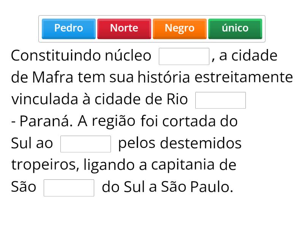Click the word "tropeiros" in the passage
Image resolution: width=304 pixels, height=228 pixels.
point(44,165)
